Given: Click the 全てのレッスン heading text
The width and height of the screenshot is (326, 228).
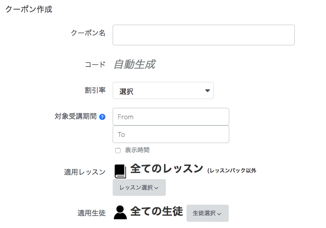Looking at the screenshot, I should [x=167, y=169].
